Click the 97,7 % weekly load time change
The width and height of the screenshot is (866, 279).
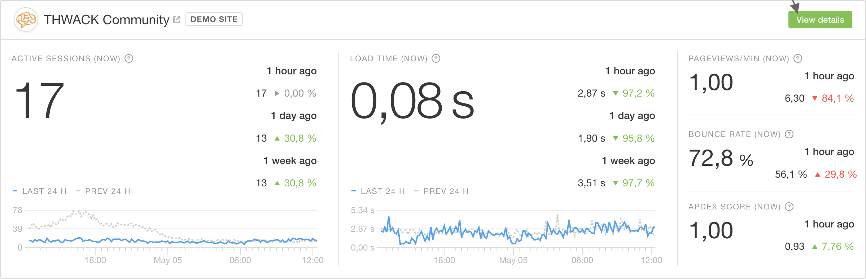[x=638, y=183]
